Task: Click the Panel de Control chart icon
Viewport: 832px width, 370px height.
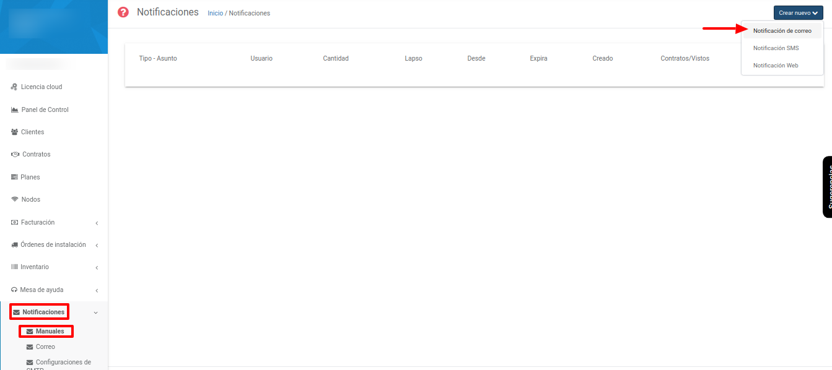Action: [x=15, y=110]
